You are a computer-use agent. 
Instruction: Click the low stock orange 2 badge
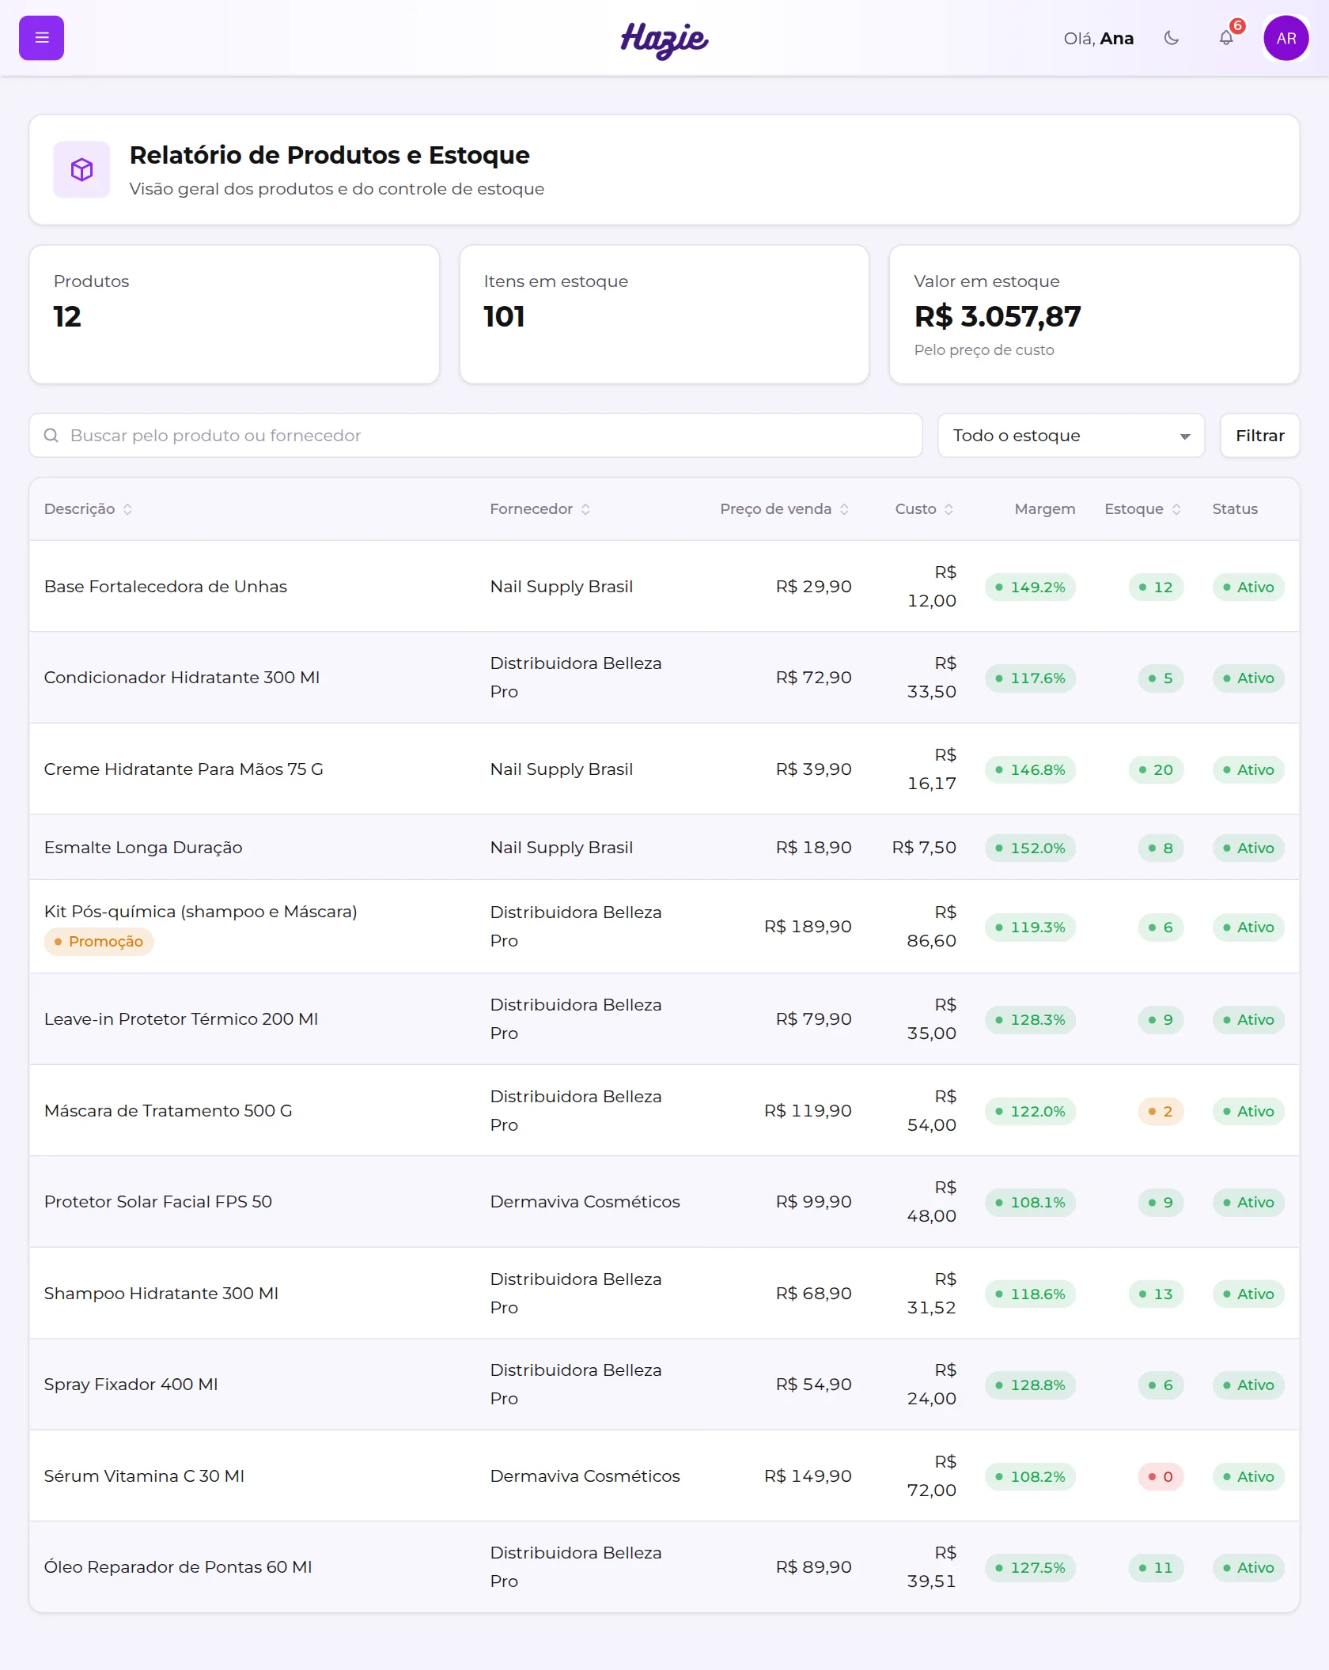tap(1161, 1112)
